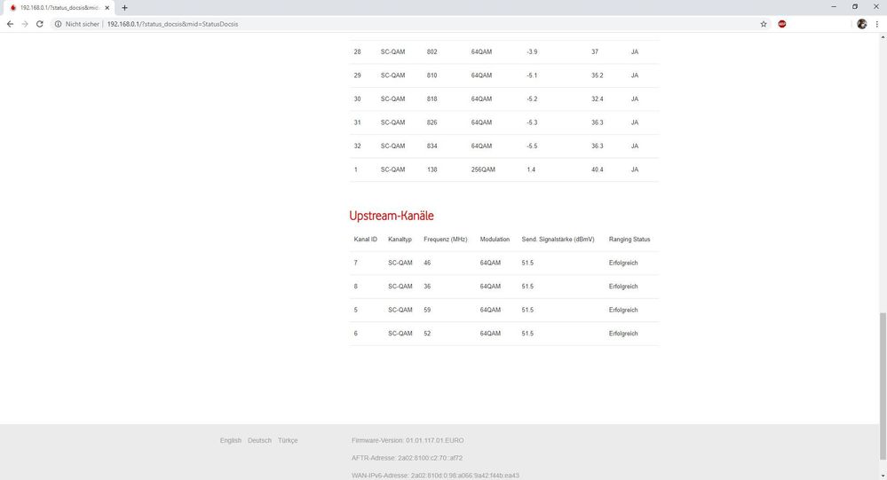Click upstream frequency value 36
This screenshot has height=480, width=887.
pos(427,287)
